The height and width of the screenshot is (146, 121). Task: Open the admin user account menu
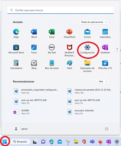(x=21, y=129)
